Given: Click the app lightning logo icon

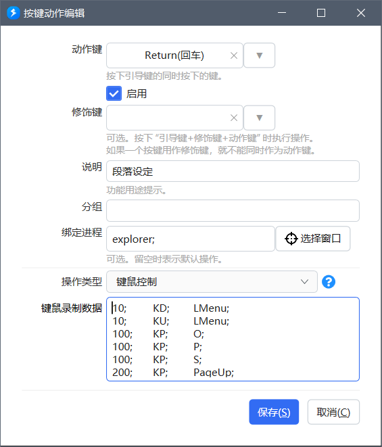Looking at the screenshot, I should tap(13, 13).
